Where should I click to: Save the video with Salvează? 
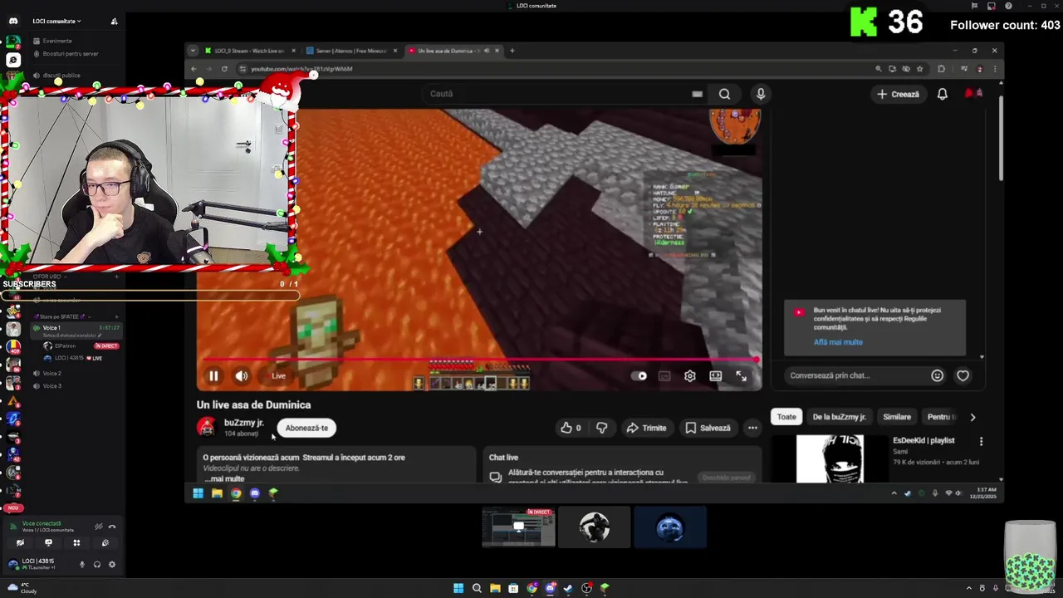coord(708,428)
